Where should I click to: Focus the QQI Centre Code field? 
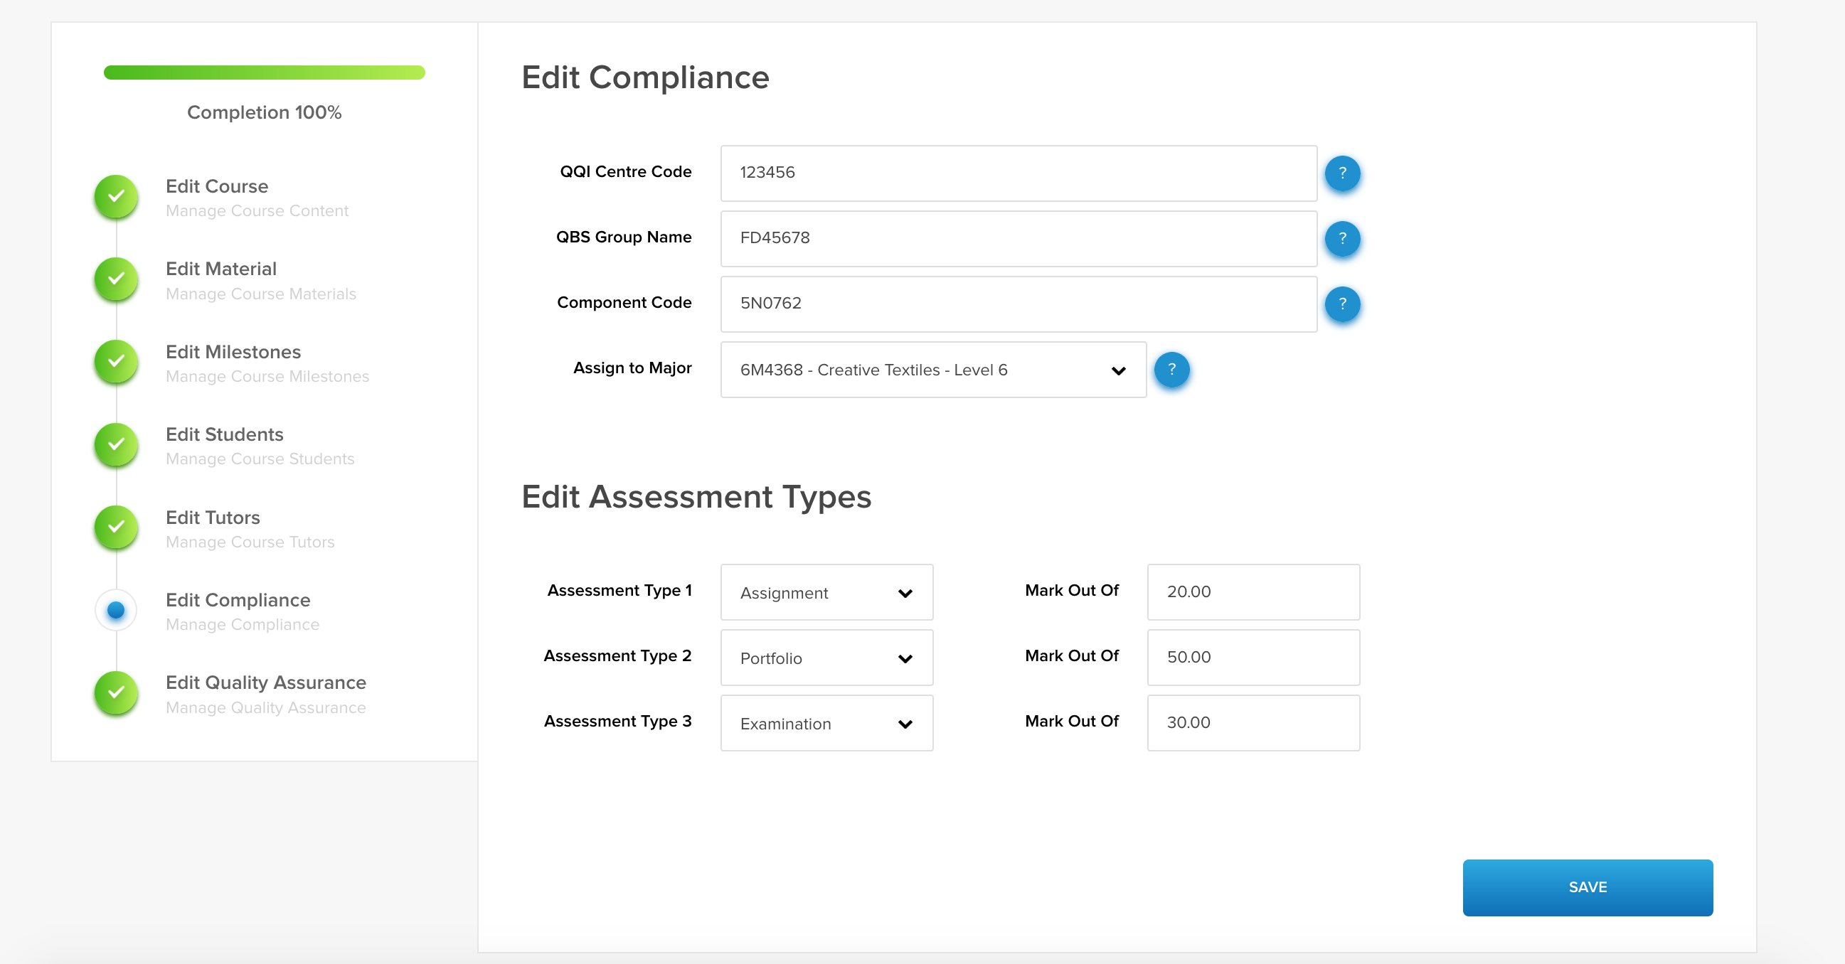(x=1018, y=173)
